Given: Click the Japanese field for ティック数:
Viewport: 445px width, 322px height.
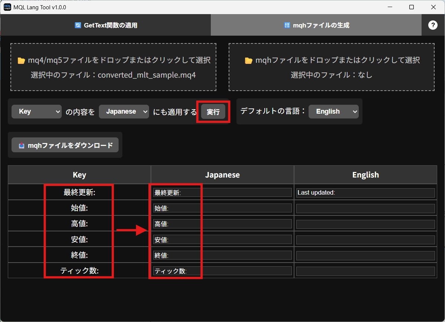Looking at the screenshot, I should (222, 271).
